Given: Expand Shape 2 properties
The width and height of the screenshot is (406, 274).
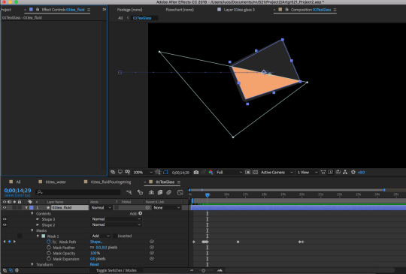Looking at the screenshot, I should coord(38,224).
